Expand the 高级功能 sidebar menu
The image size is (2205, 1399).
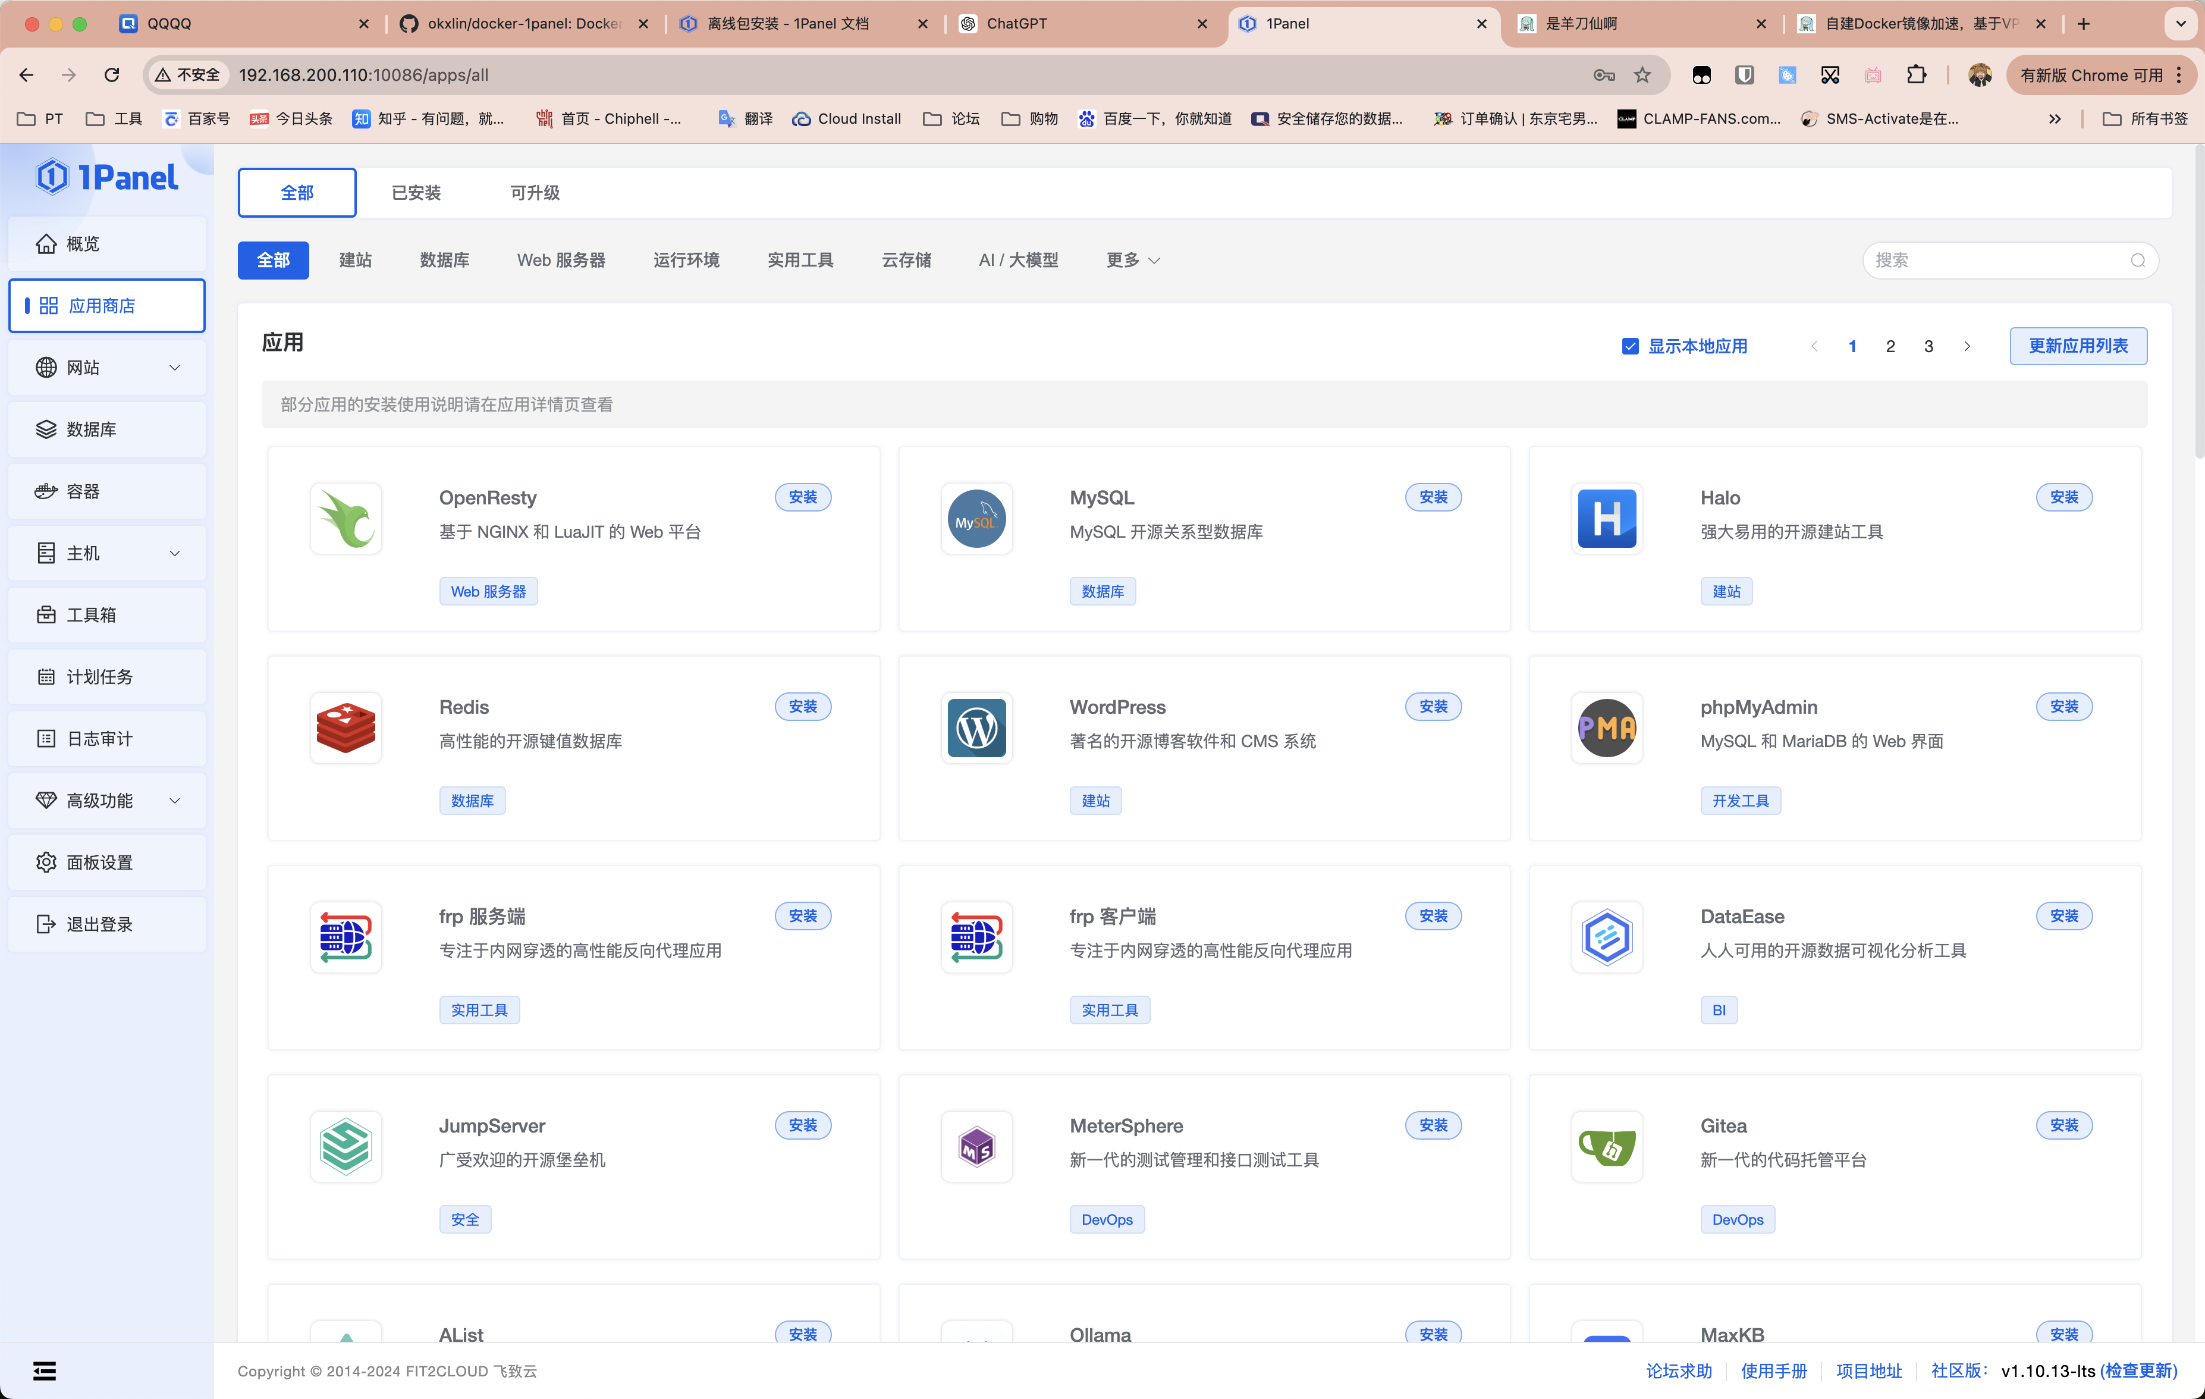[x=106, y=801]
